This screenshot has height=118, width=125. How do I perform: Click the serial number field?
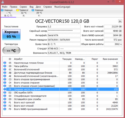click(x=64, y=31)
